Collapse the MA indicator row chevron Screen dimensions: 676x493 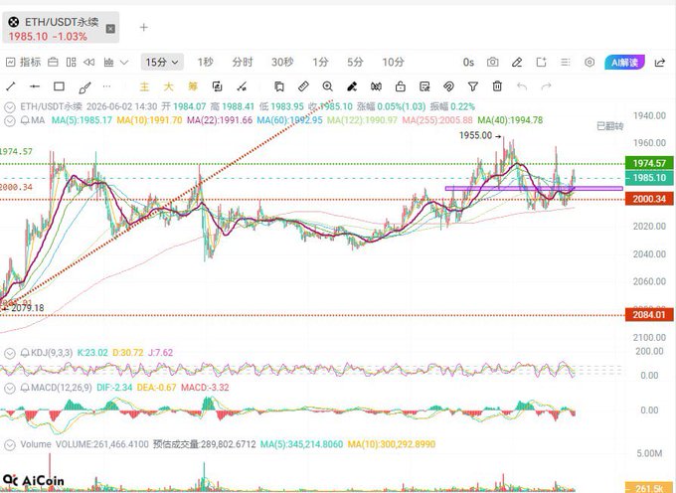tap(10, 120)
